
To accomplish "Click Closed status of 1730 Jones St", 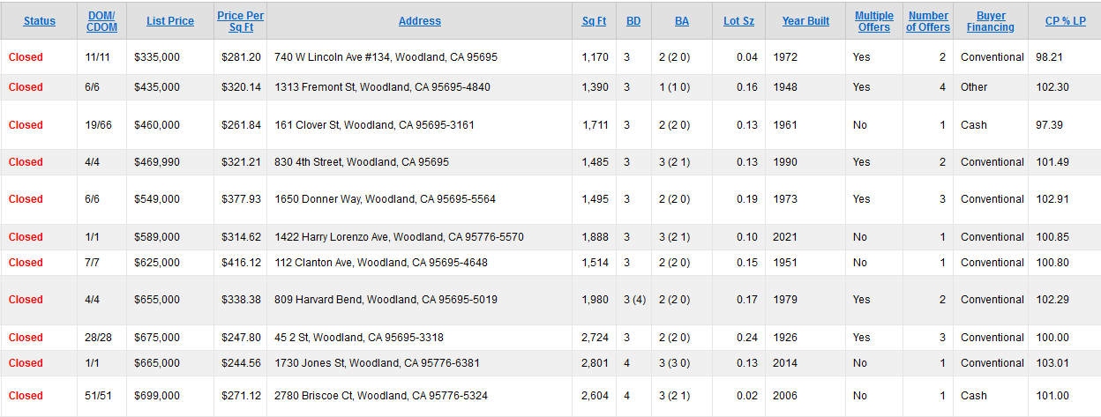I will (26, 363).
